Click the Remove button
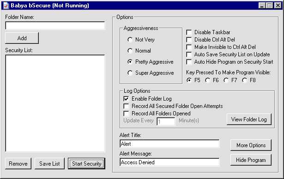The width and height of the screenshot is (284, 179). [x=18, y=164]
